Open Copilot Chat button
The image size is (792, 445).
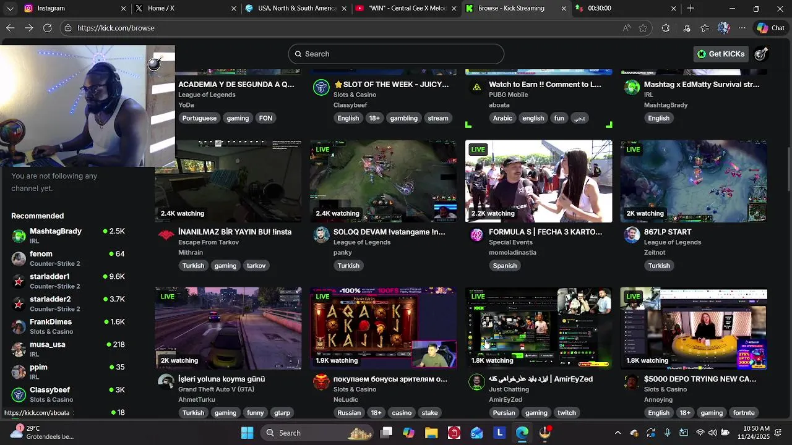771,28
